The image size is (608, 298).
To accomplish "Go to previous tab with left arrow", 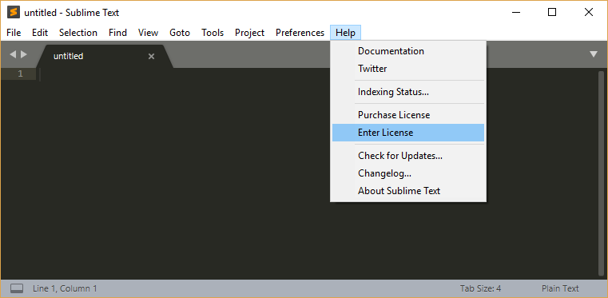I will coord(13,54).
